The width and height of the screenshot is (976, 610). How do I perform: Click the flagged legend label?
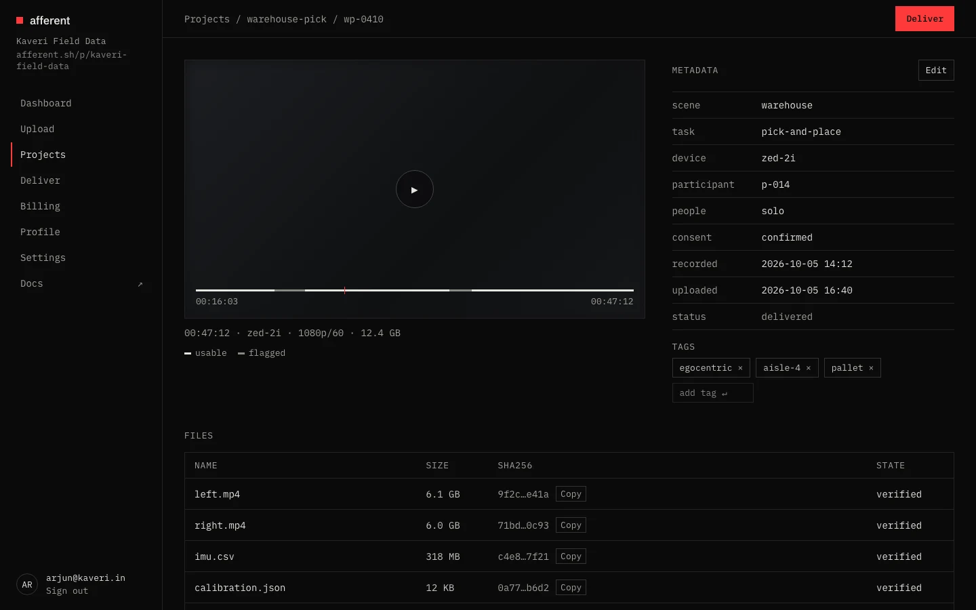(267, 353)
